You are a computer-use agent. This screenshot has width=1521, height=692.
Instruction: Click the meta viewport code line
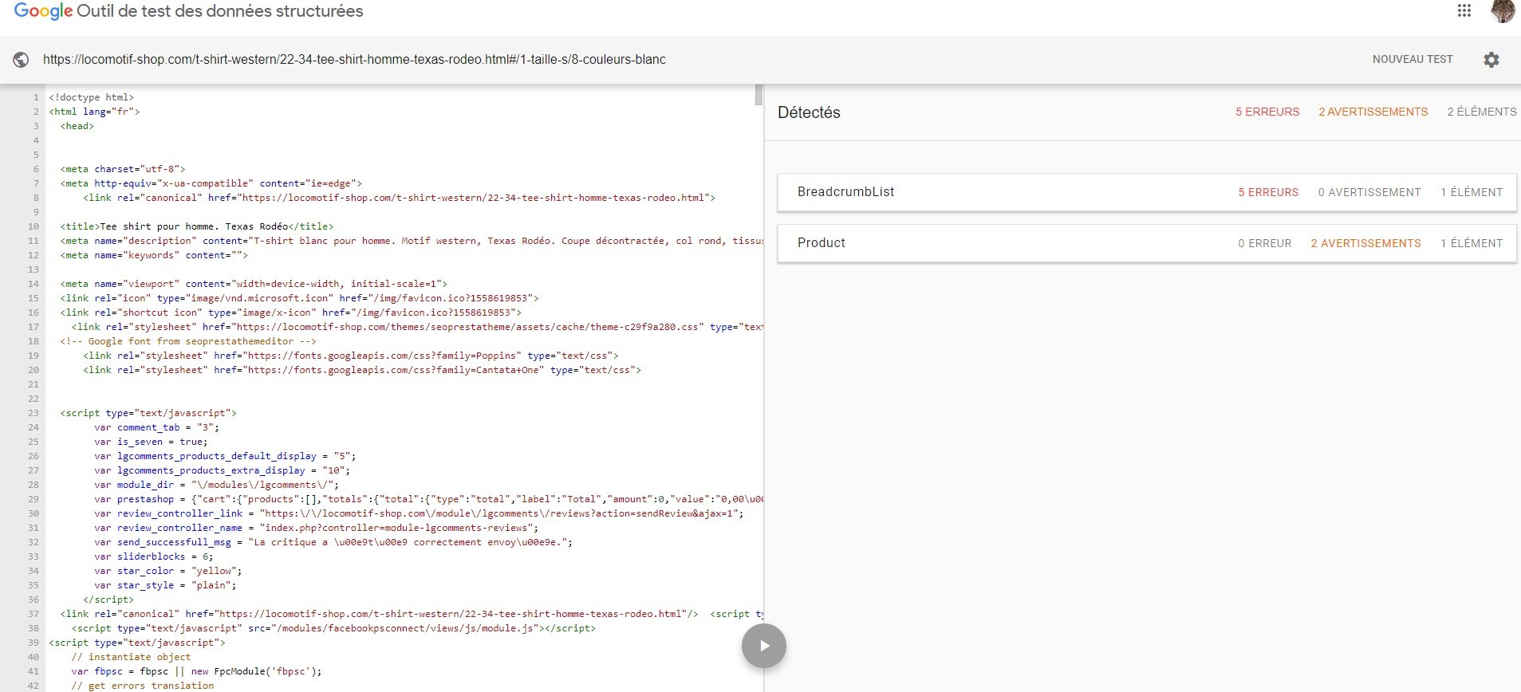(254, 284)
